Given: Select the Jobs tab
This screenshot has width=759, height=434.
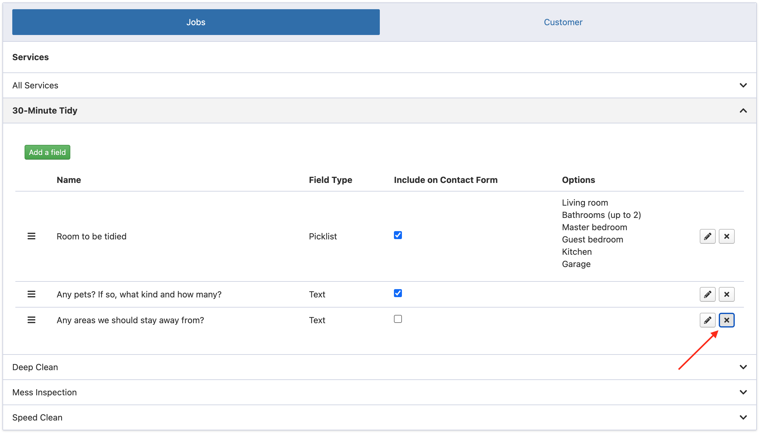Looking at the screenshot, I should (x=196, y=22).
